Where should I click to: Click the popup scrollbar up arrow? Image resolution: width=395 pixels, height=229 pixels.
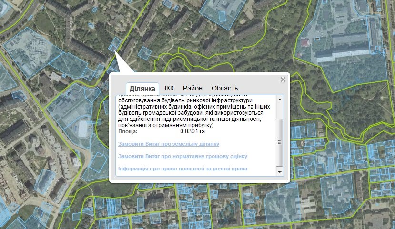pos(280,99)
